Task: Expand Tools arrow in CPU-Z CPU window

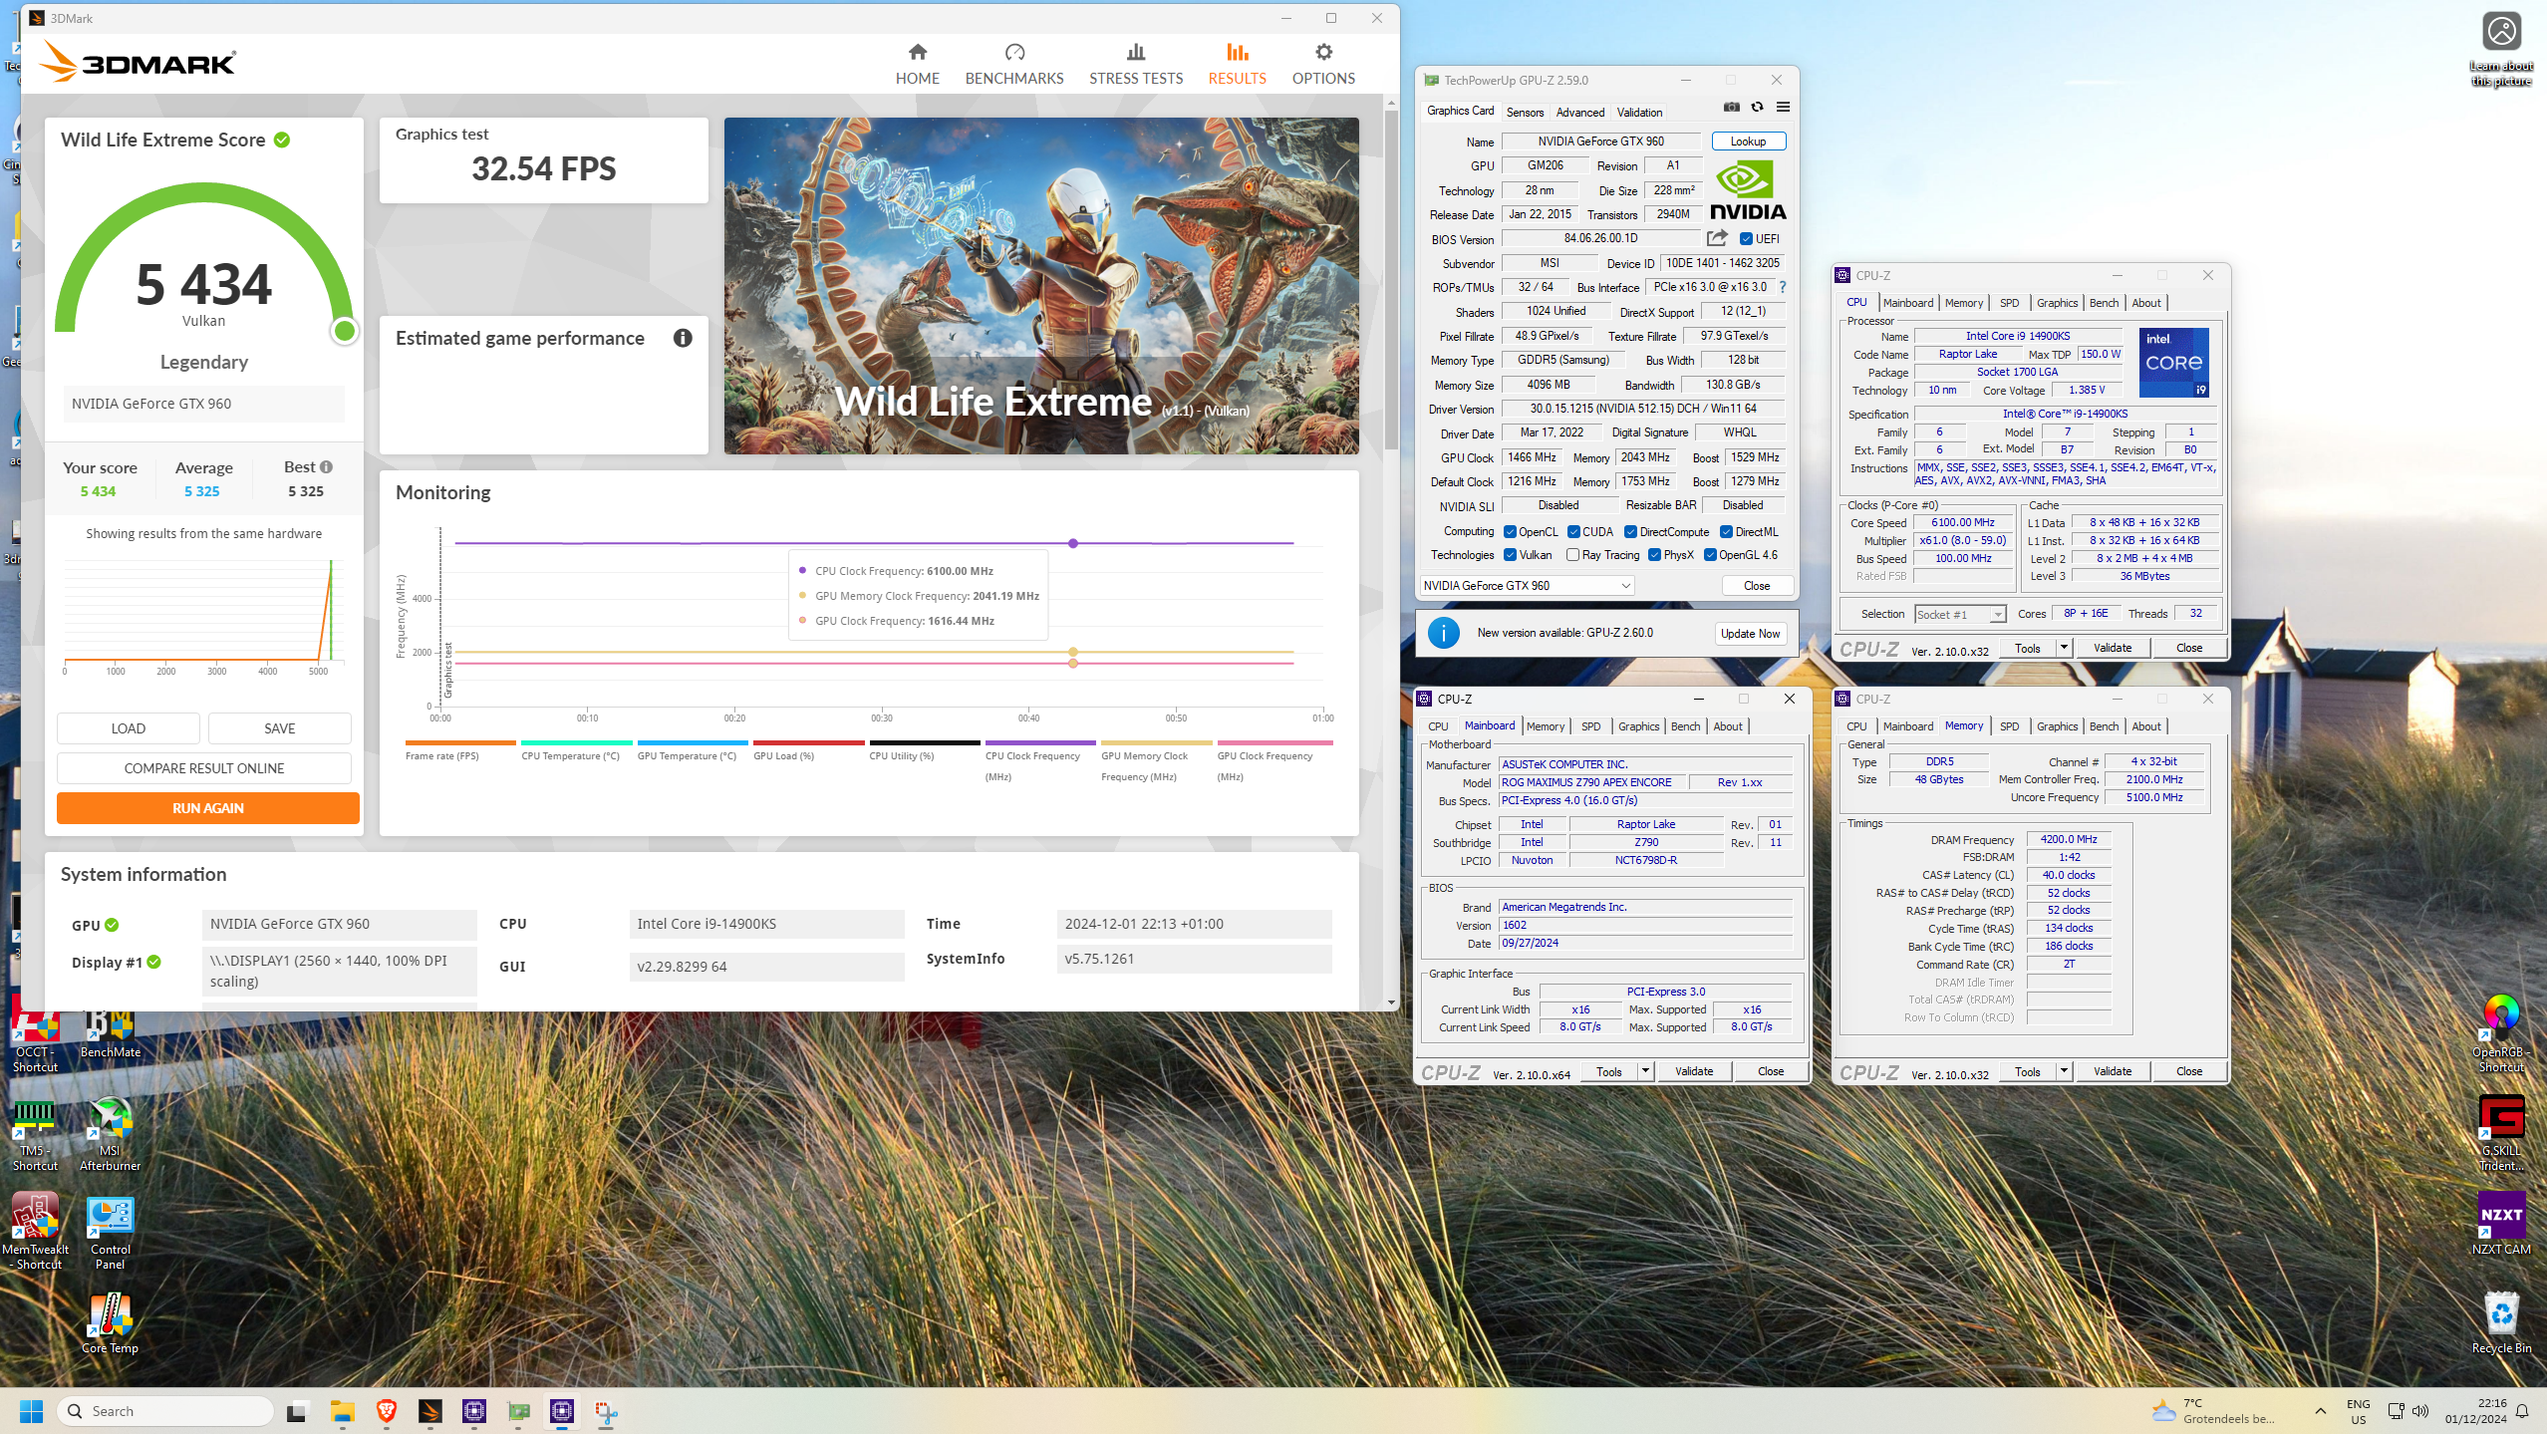Action: 2064,648
